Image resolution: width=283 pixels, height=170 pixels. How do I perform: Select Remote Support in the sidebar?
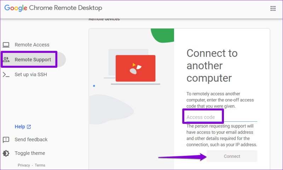point(33,60)
